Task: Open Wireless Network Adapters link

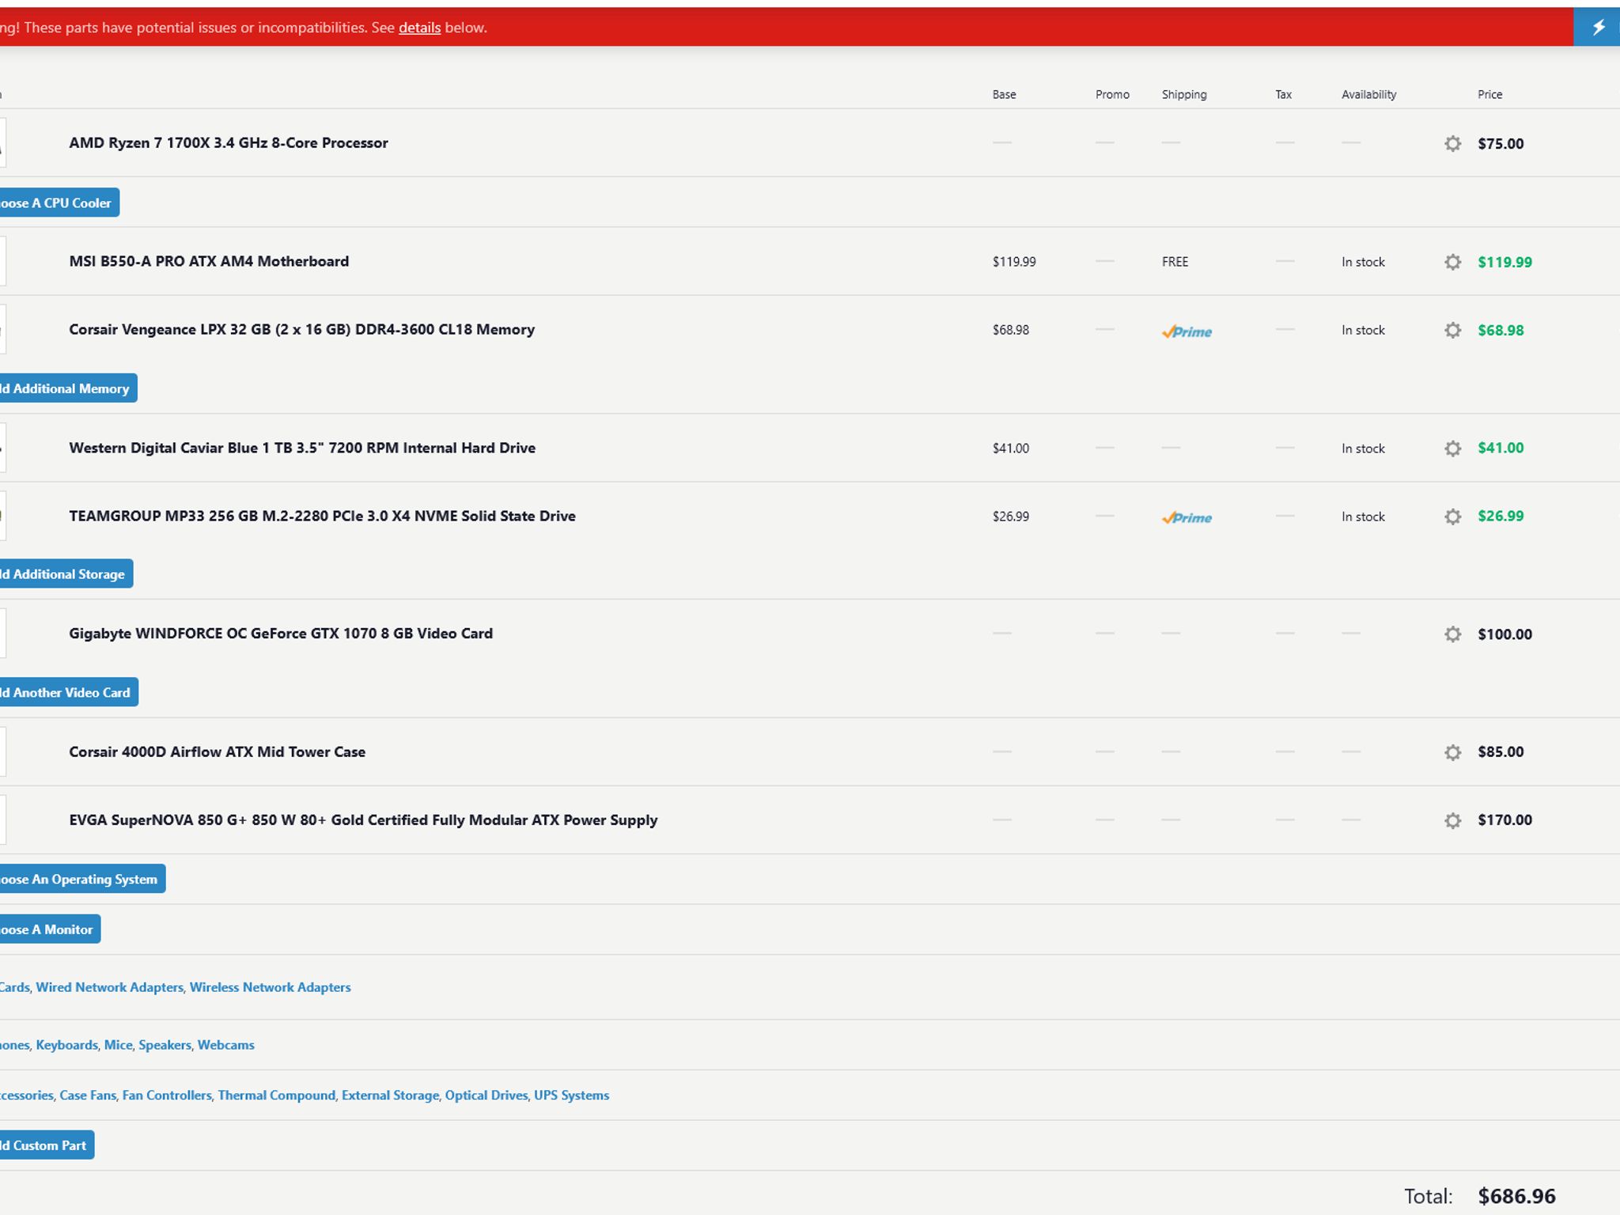Action: (270, 987)
